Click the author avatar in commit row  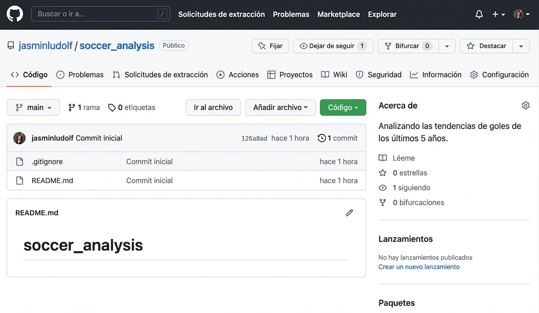coord(20,138)
